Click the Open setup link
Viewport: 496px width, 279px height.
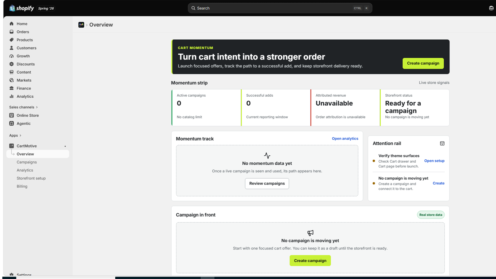point(434,161)
